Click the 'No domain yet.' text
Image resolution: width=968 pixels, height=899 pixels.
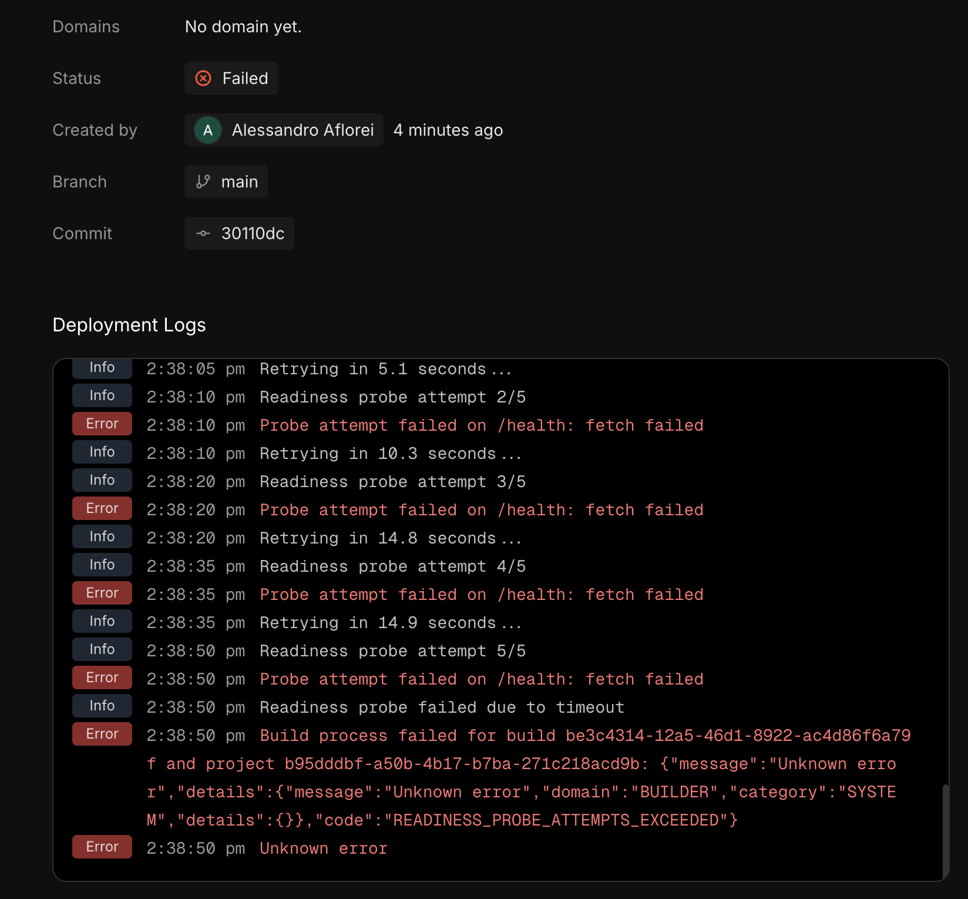pyautogui.click(x=243, y=26)
